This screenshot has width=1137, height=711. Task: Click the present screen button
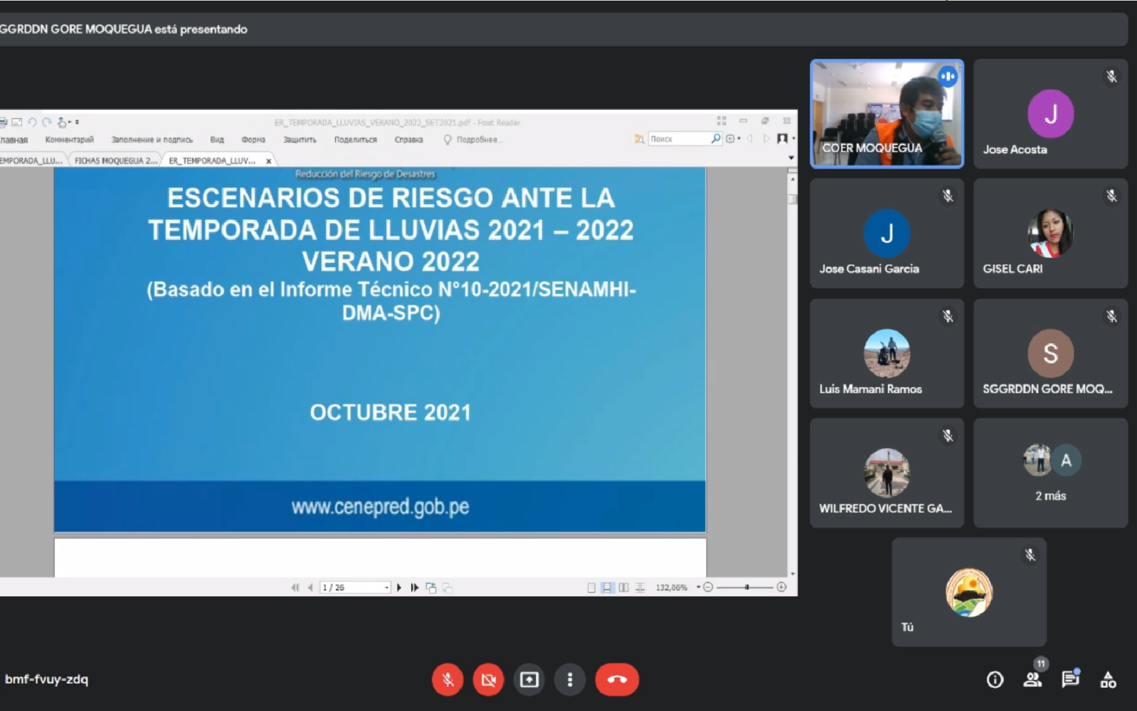pyautogui.click(x=529, y=680)
